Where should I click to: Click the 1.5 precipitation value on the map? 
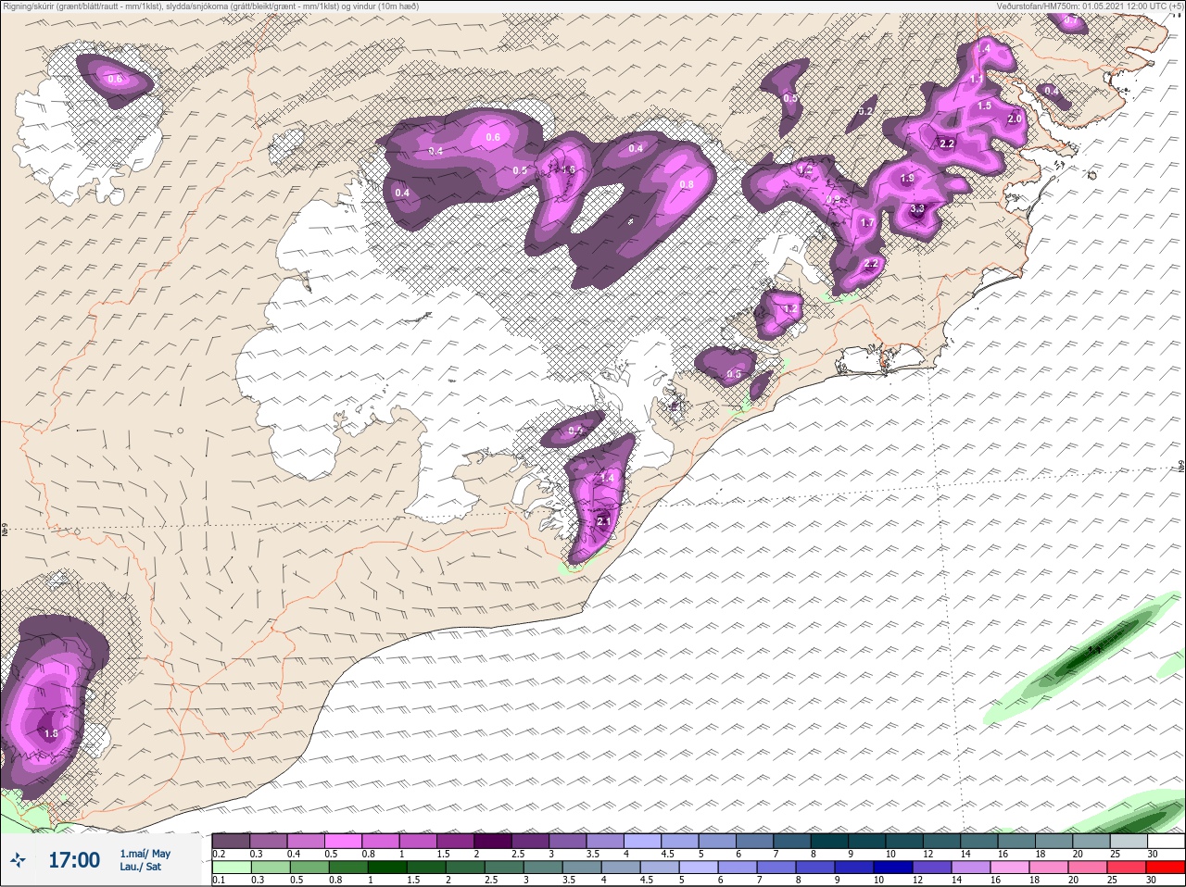pos(984,106)
